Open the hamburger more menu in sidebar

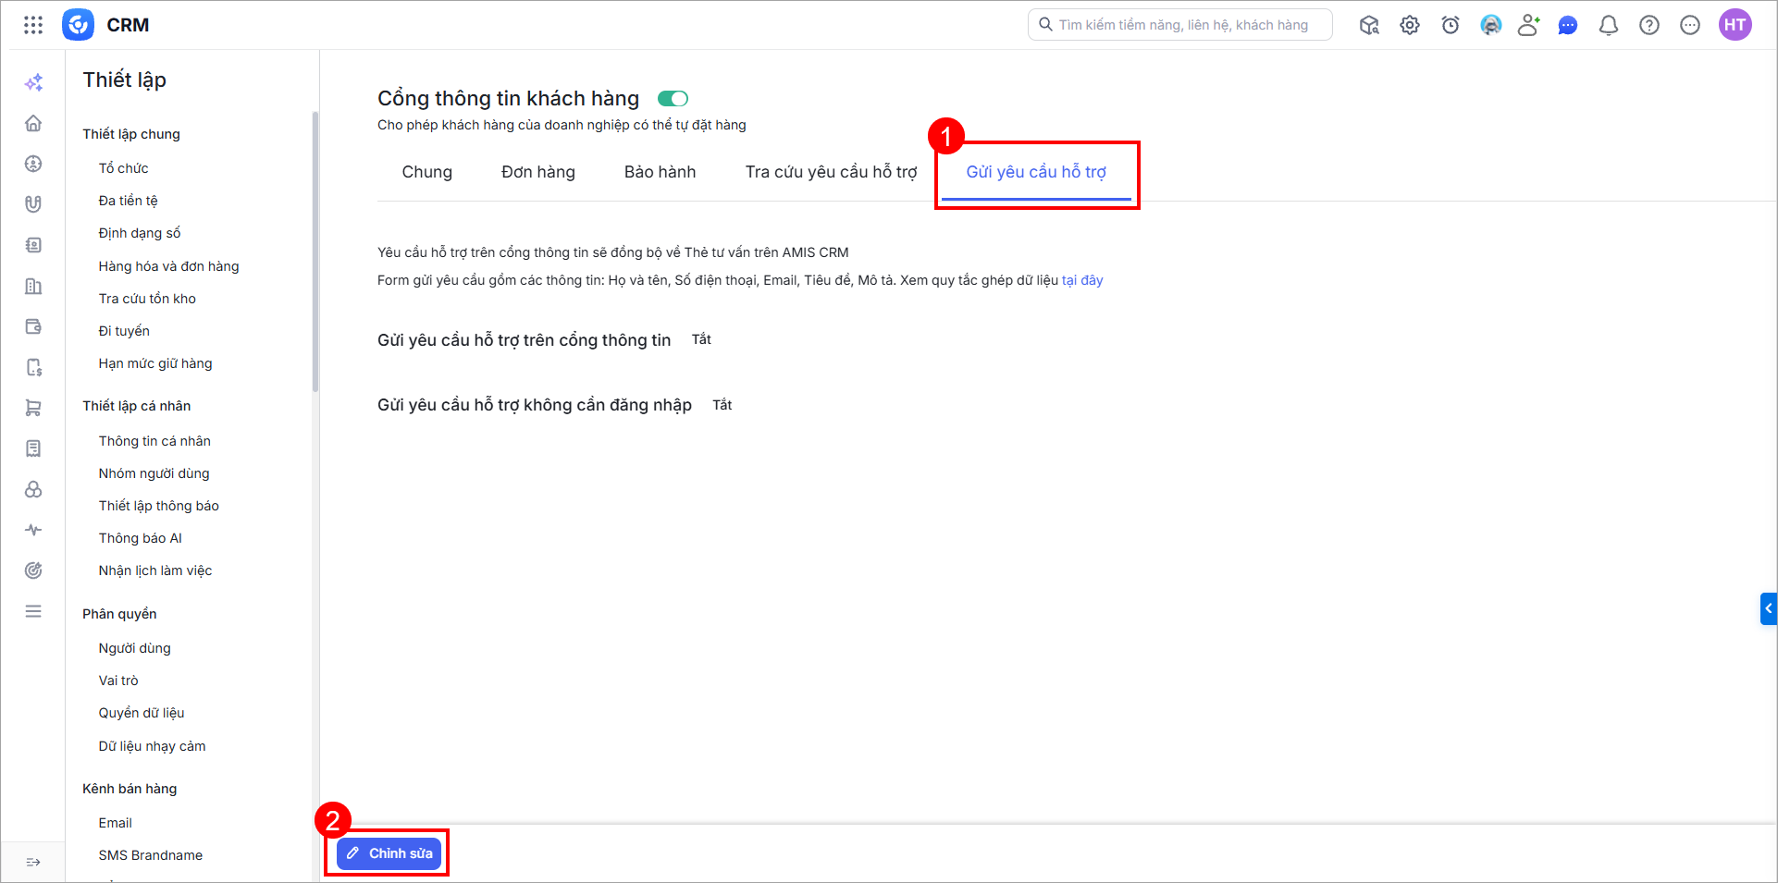point(33,611)
